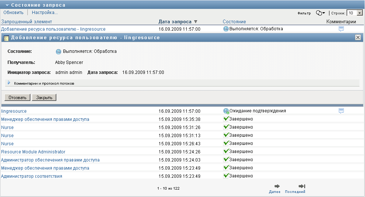Jump to last page with Последний arrow
Image resolution: width=365 pixels, height=197 pixels.
point(302,186)
